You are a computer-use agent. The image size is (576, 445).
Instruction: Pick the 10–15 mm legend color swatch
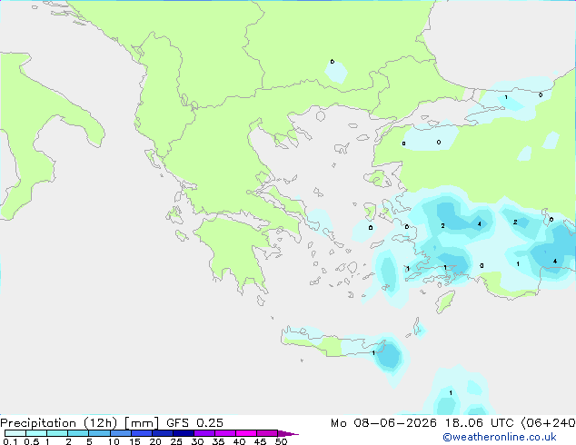click(x=121, y=433)
